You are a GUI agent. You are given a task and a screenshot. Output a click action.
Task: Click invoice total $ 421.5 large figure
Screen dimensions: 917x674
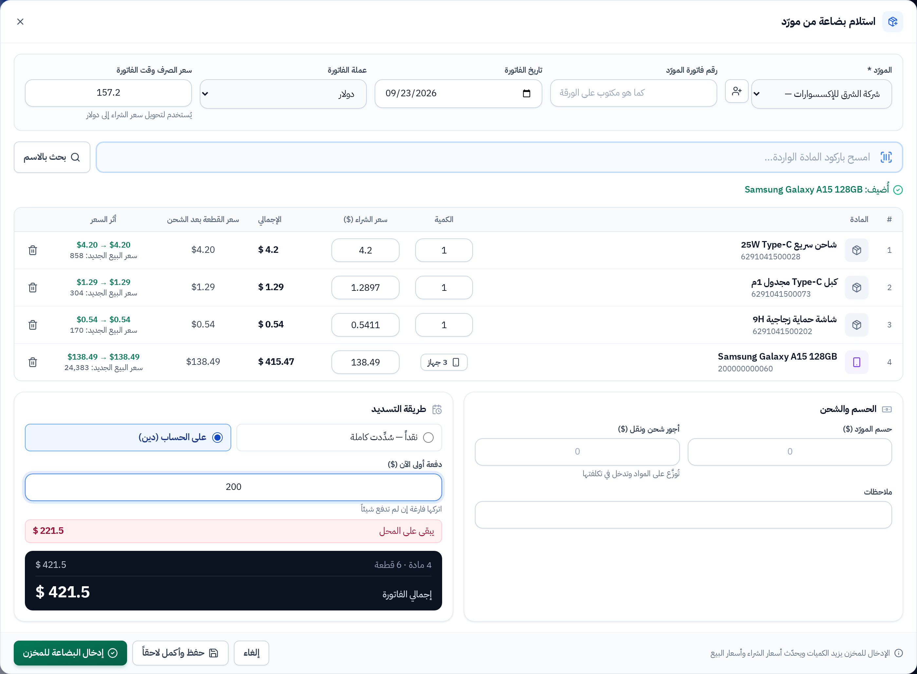coord(63,592)
